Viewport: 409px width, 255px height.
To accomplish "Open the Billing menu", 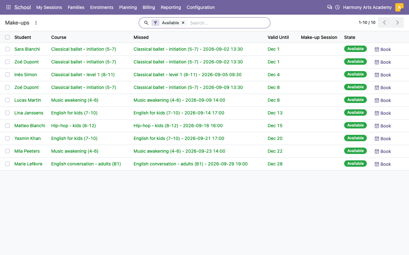I will (149, 7).
